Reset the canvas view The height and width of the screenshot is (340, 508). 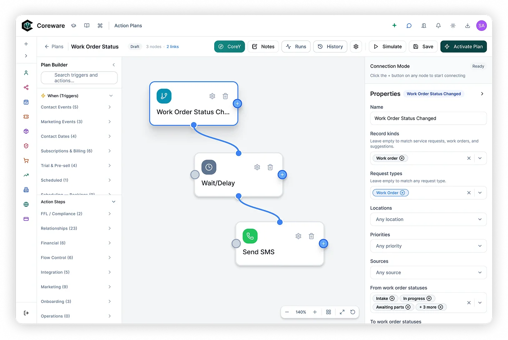click(x=353, y=312)
